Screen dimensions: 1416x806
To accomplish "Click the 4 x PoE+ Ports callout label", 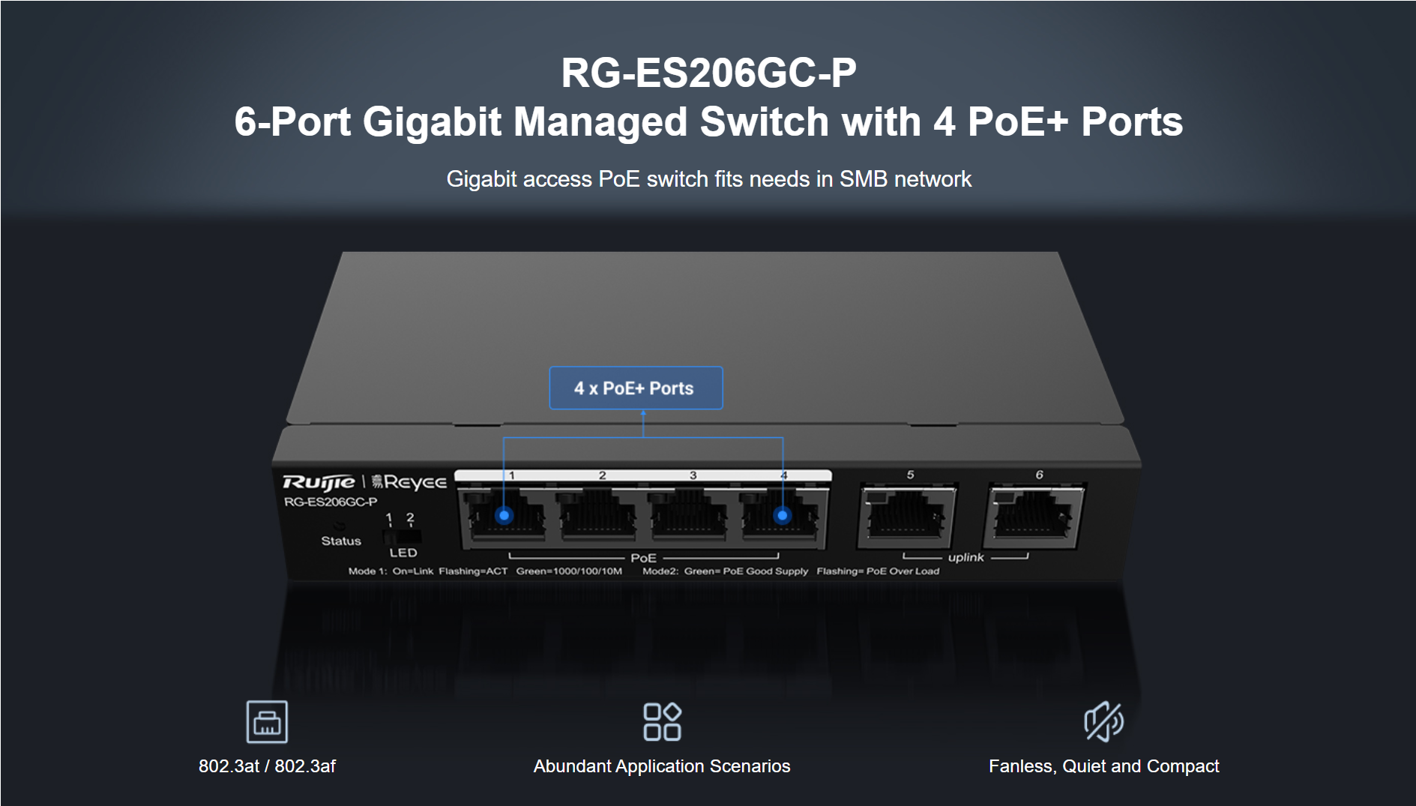I will pyautogui.click(x=636, y=388).
